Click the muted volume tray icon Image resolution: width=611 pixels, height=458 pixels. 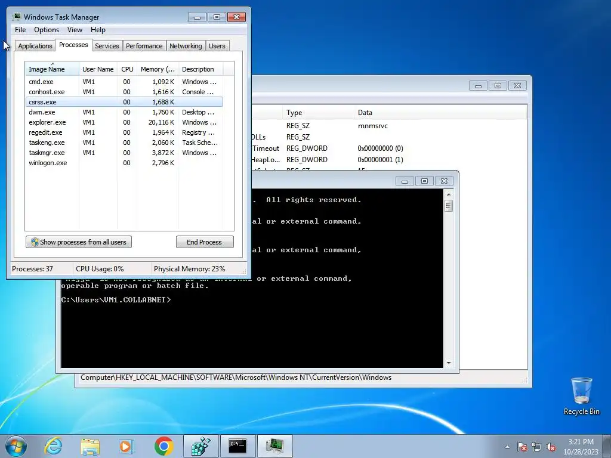coord(551,447)
